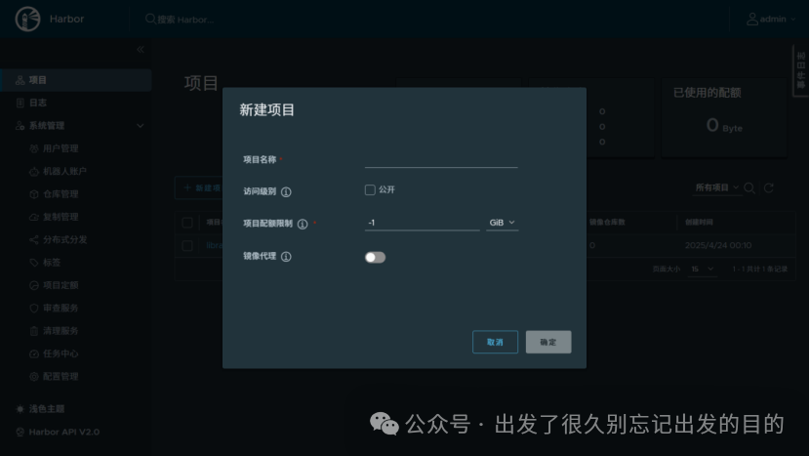This screenshot has height=456, width=810.
Task: Click the project list search icon
Action: click(749, 188)
